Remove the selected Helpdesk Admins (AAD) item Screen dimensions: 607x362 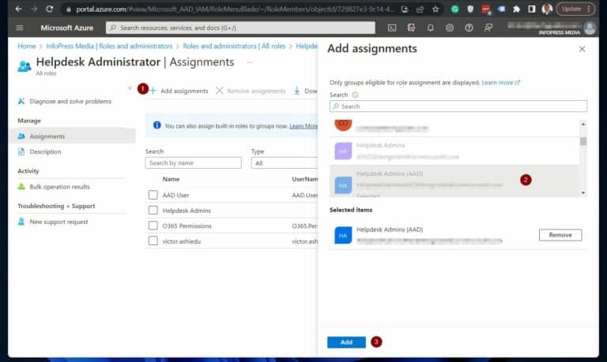tap(560, 235)
